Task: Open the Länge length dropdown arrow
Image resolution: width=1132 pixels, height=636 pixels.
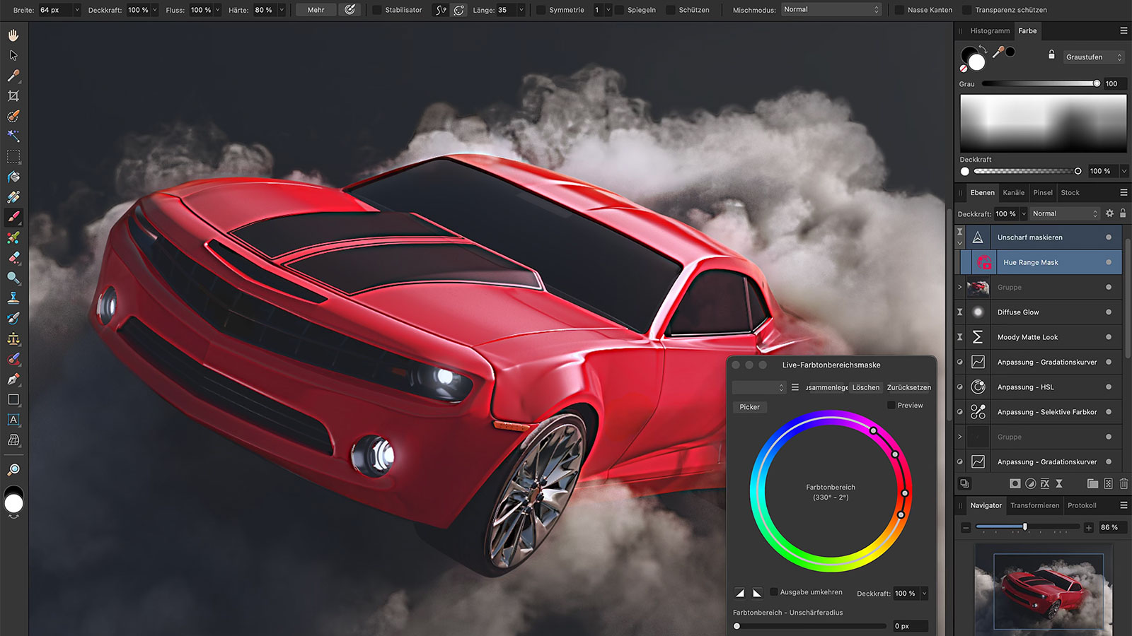Action: point(521,10)
